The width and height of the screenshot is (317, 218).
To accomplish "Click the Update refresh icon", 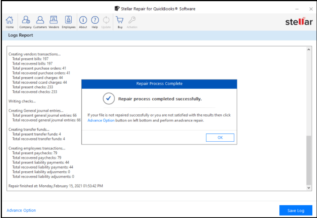I will coord(106,21).
